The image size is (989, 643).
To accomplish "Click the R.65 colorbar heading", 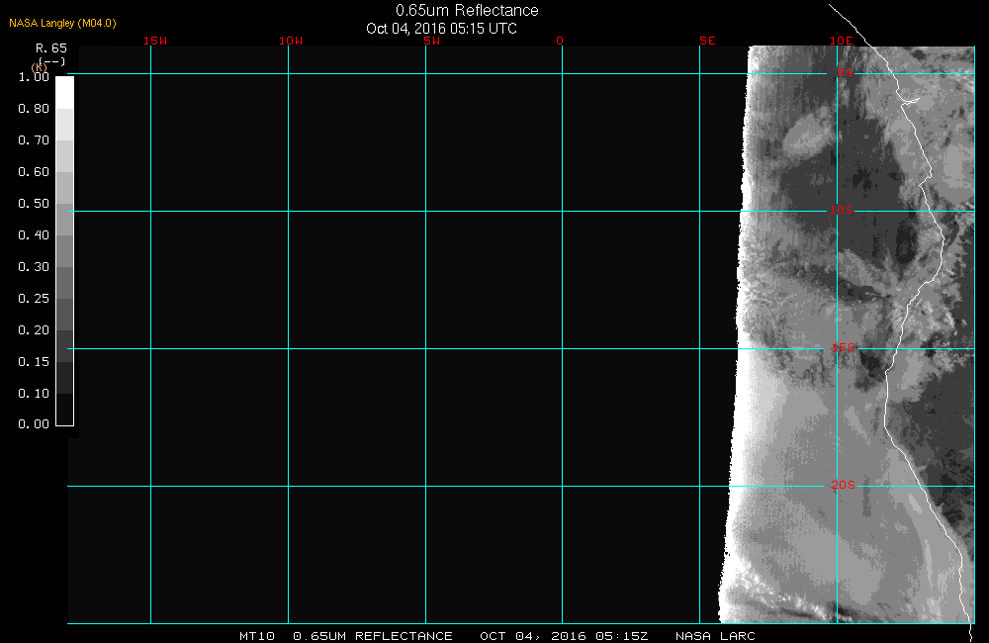I will pos(51,47).
